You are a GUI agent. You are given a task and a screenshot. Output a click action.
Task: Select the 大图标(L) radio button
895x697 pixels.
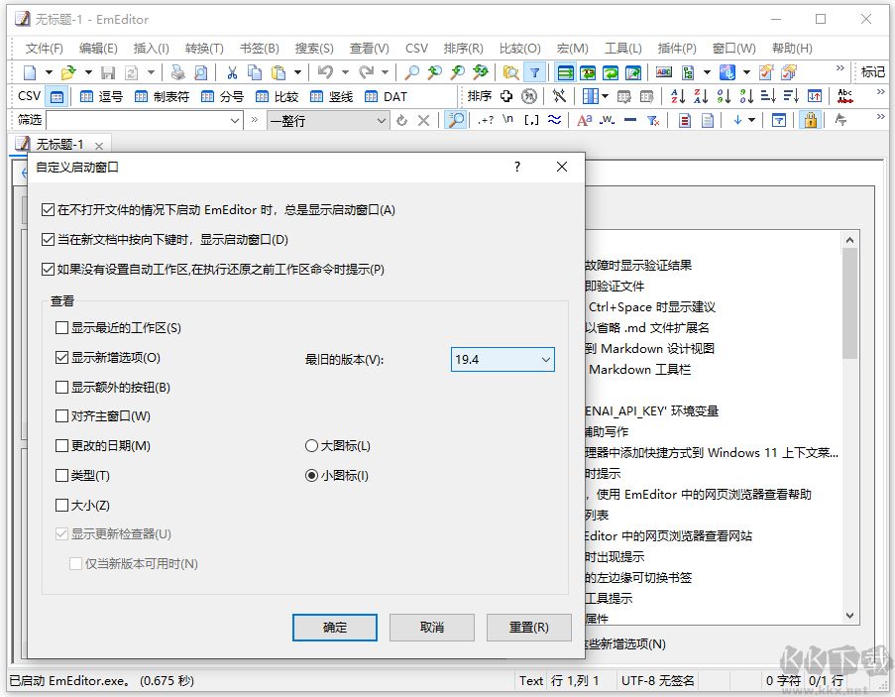tap(311, 446)
